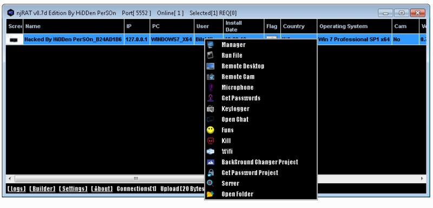Click the BackGround Changer Project picture icon
433x208 pixels.
pyautogui.click(x=211, y=162)
